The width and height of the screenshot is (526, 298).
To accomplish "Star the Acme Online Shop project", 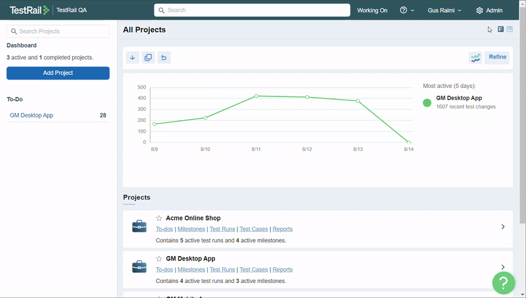I will tap(159, 218).
